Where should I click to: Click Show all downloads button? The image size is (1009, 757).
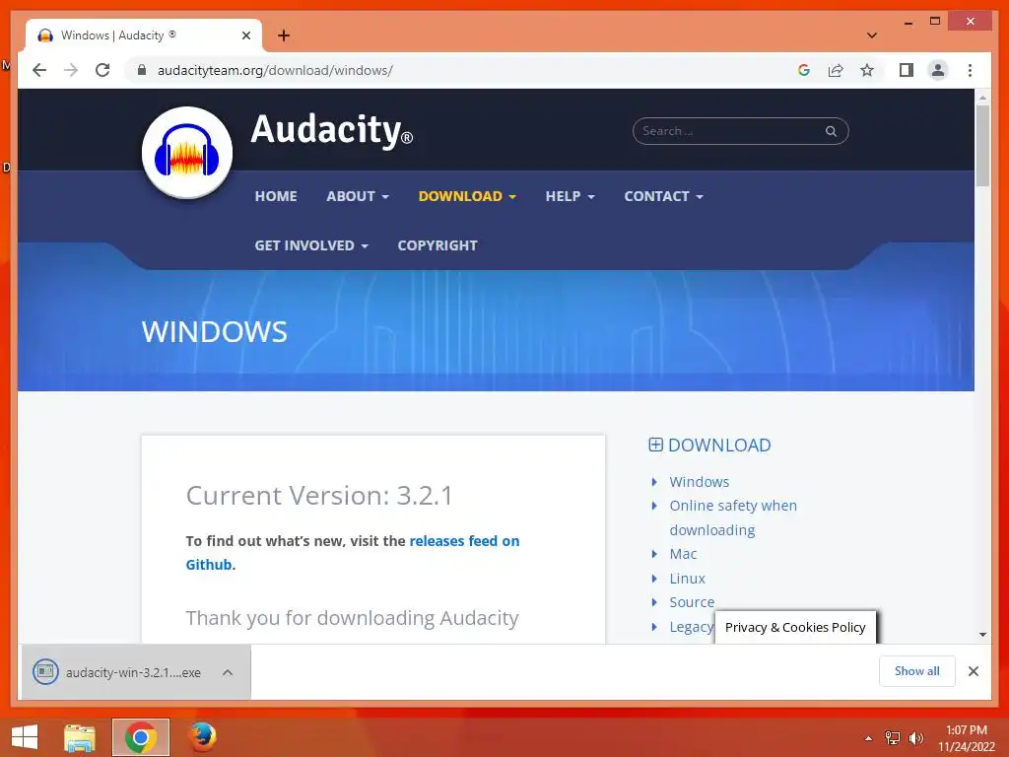click(916, 671)
